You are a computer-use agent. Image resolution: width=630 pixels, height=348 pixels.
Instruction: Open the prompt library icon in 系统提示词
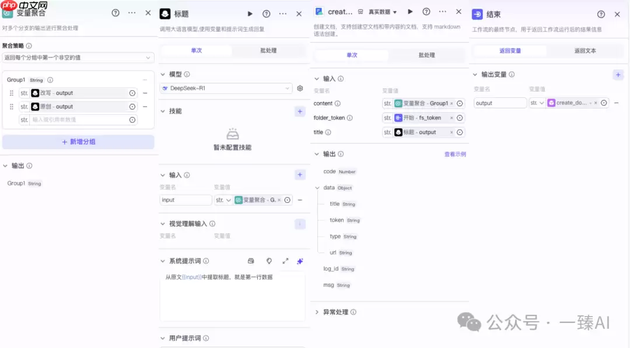click(x=251, y=261)
